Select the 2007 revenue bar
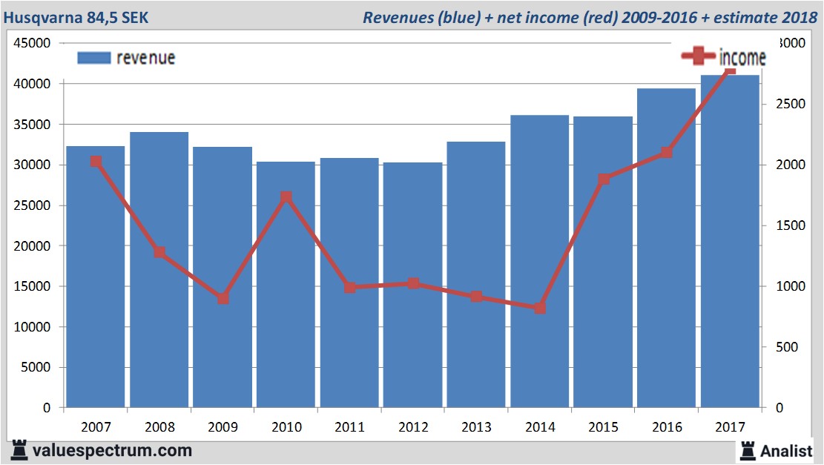 point(96,277)
